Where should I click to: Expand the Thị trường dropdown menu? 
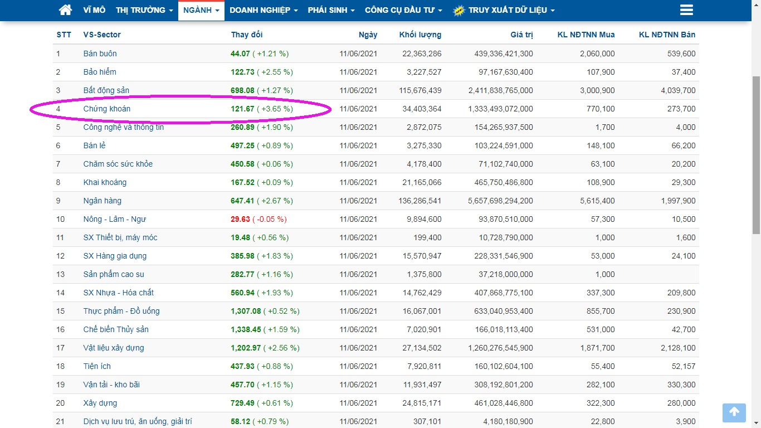point(144,10)
